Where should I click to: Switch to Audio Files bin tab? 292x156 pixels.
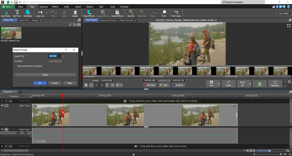coord(24,20)
